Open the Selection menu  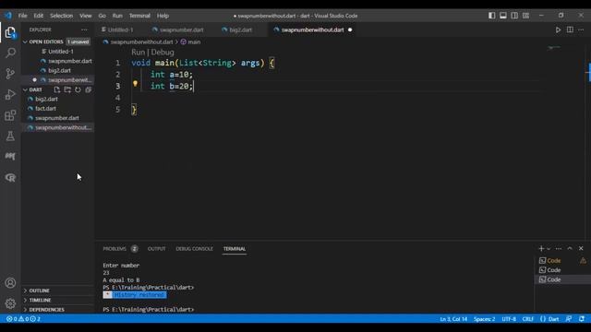pyautogui.click(x=62, y=16)
